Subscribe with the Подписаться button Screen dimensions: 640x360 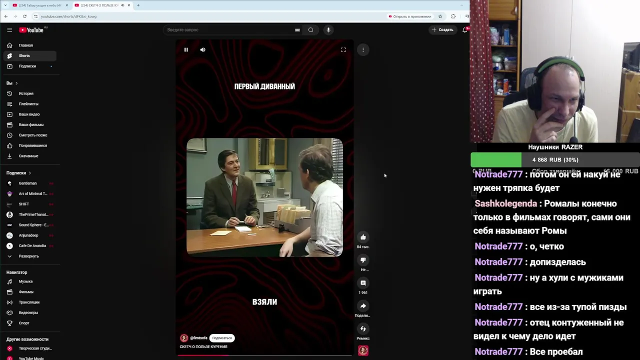tap(222, 338)
